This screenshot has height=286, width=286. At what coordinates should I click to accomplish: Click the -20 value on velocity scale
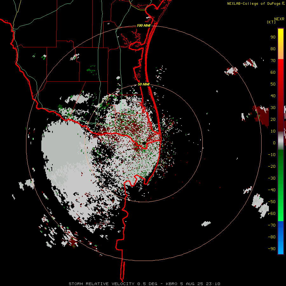coord(272,166)
